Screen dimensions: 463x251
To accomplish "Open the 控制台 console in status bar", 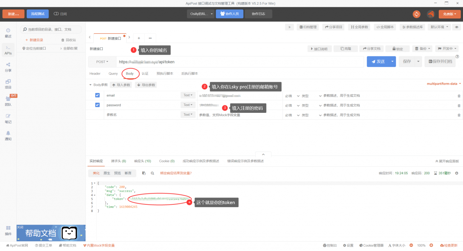I will pyautogui.click(x=330, y=245).
